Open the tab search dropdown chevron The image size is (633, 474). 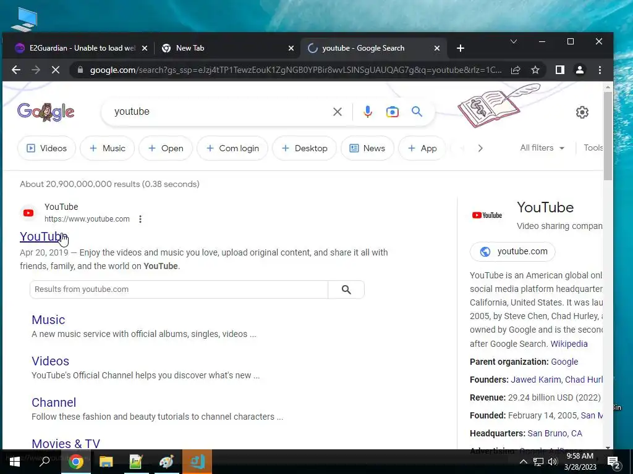coord(514,41)
